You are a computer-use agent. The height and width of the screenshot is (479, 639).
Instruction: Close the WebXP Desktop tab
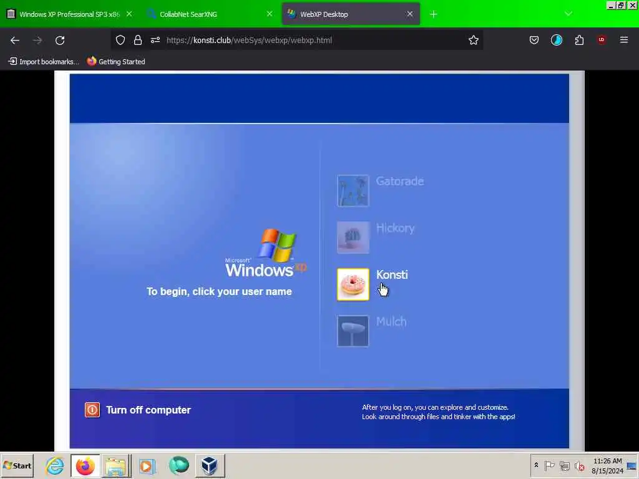click(410, 14)
